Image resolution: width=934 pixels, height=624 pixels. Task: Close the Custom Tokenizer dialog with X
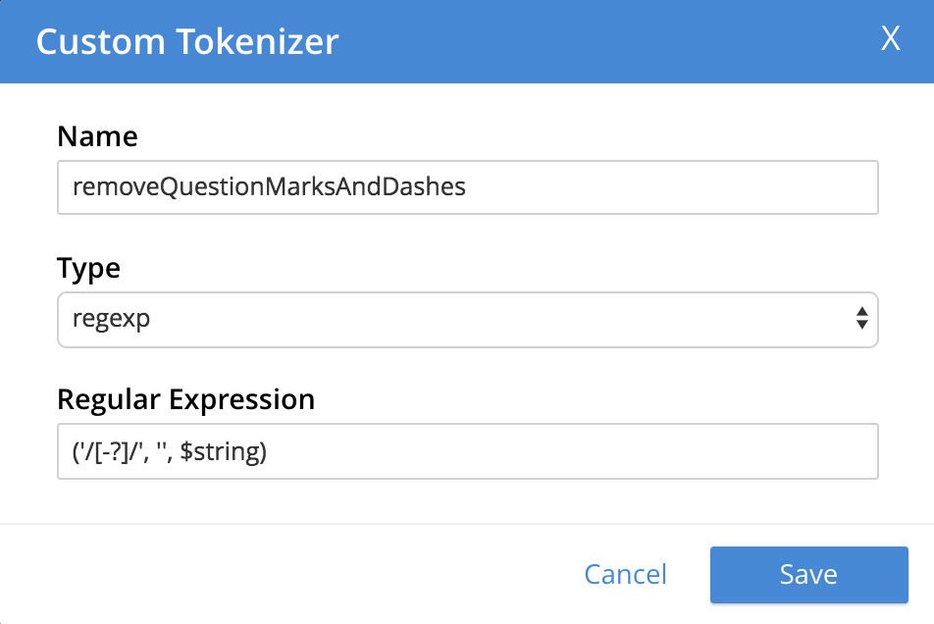pos(890,40)
